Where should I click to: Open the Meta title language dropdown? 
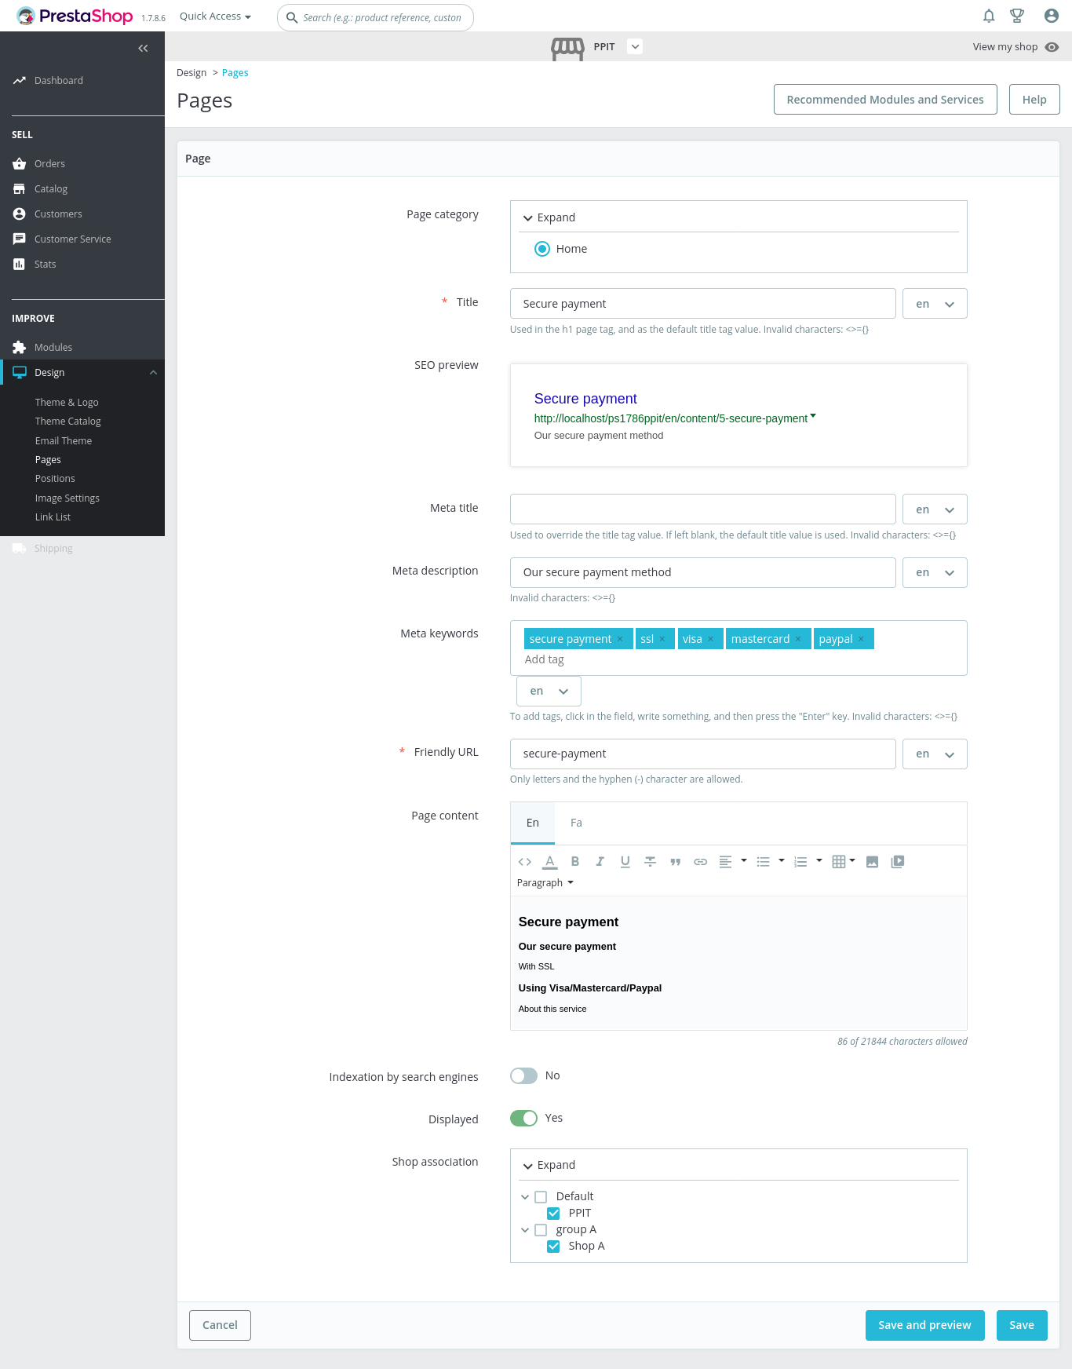[x=935, y=509]
